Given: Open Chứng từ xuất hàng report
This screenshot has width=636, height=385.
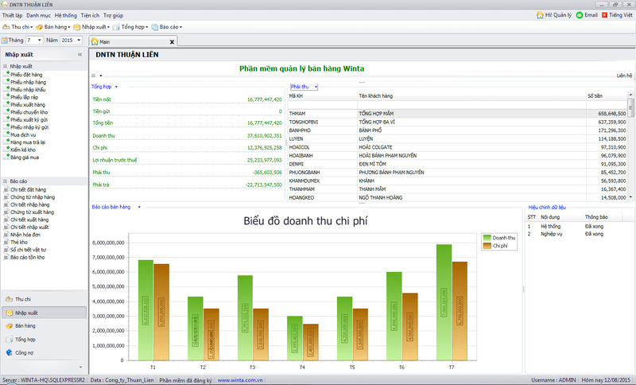Looking at the screenshot, I should (x=32, y=212).
